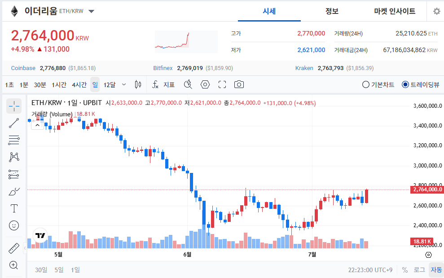Click the 25,210.625 ETH volume value

[416, 33]
